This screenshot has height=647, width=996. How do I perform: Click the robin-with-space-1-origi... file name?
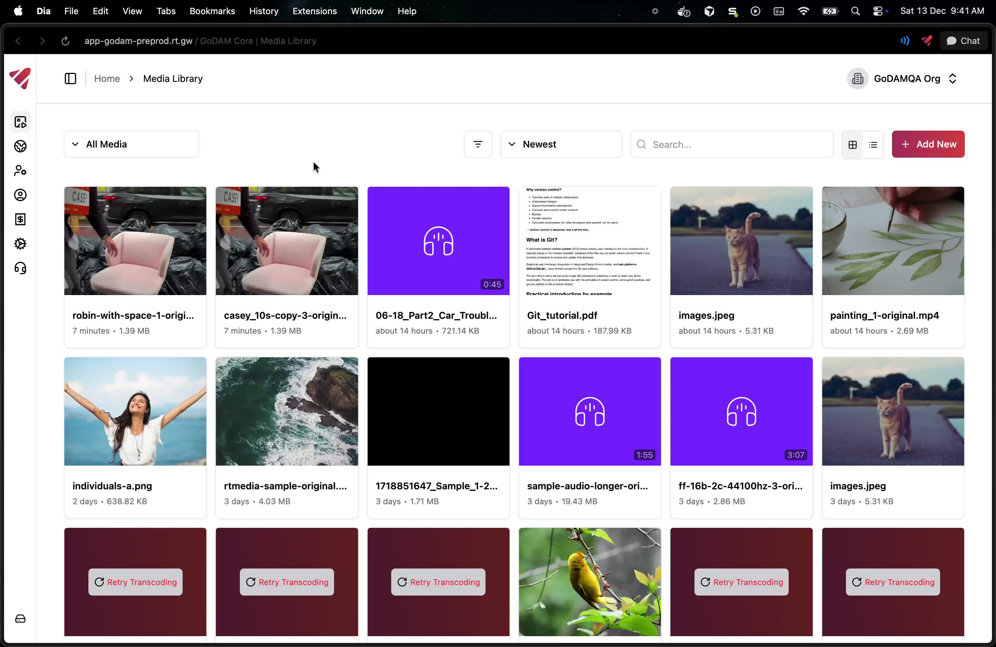pos(133,315)
